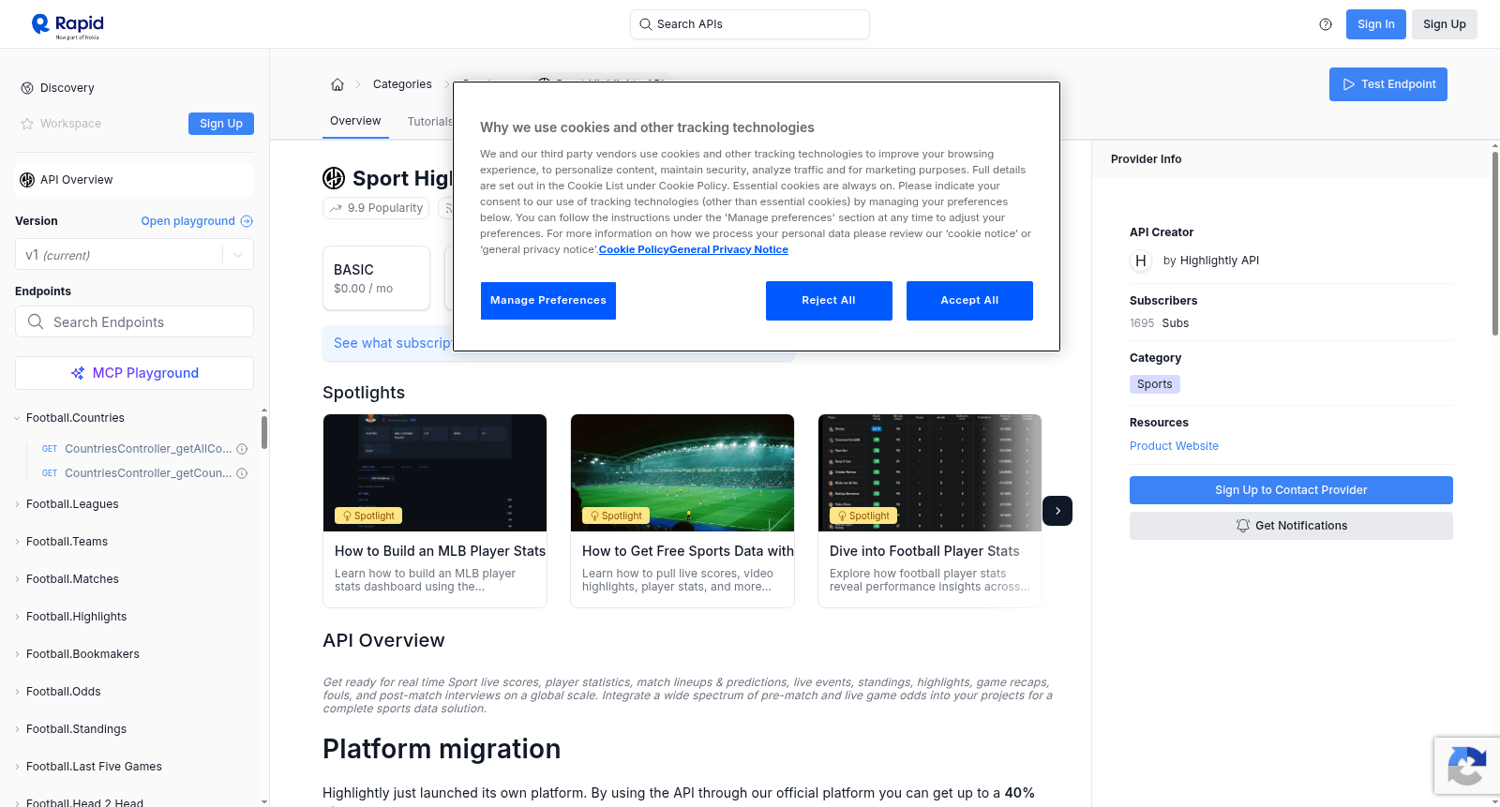Image resolution: width=1500 pixels, height=807 pixels.
Task: Advance spotlights carousel with next arrow
Action: (1057, 511)
